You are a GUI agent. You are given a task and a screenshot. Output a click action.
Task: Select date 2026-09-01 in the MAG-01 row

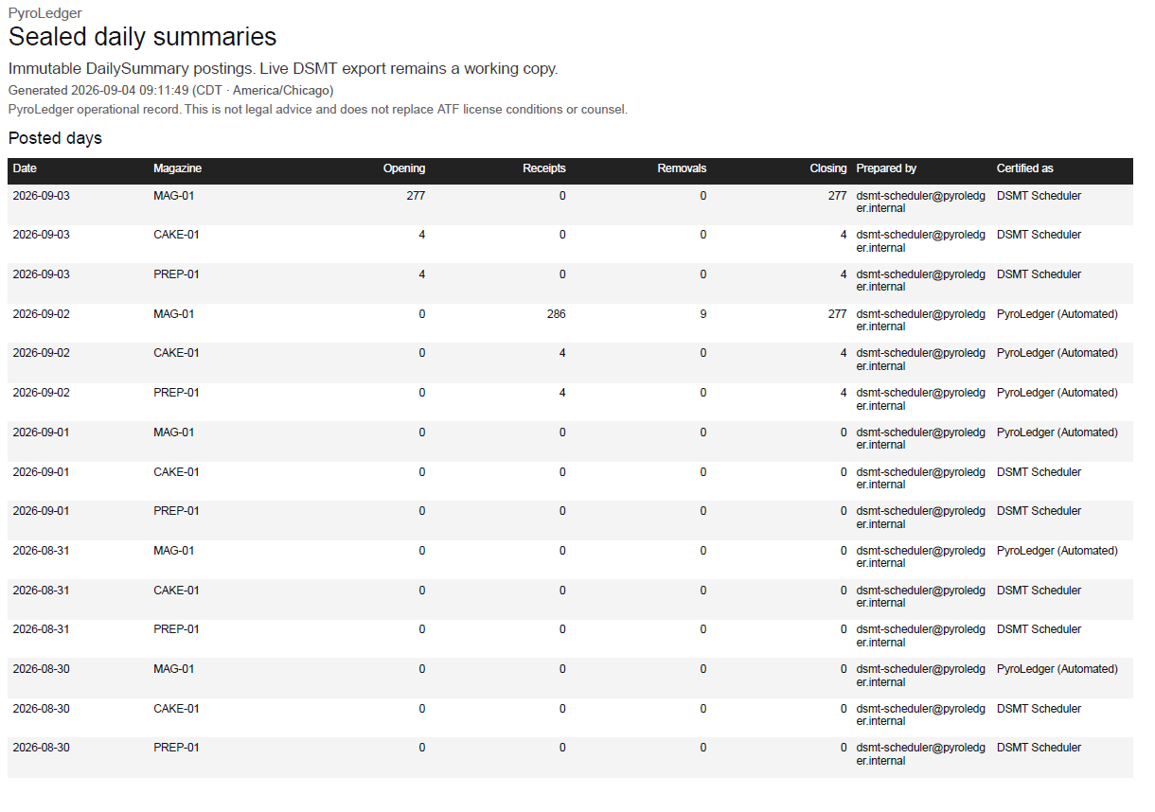click(41, 432)
